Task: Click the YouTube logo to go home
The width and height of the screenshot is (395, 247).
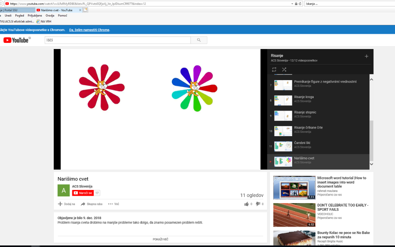Action: 17,40
